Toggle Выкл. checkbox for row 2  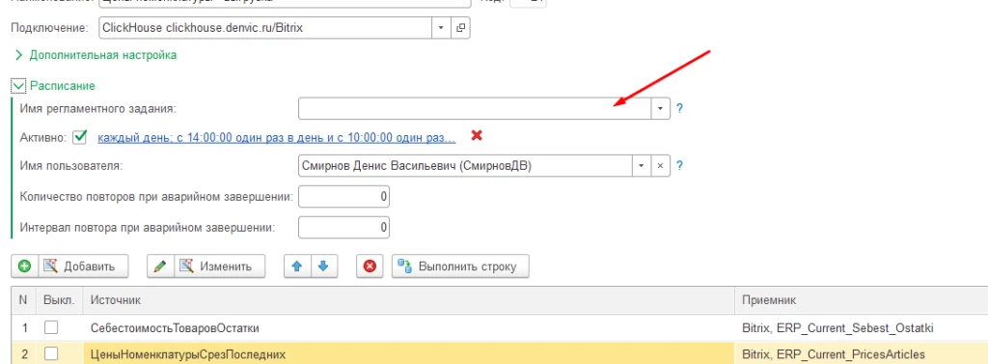click(x=51, y=354)
